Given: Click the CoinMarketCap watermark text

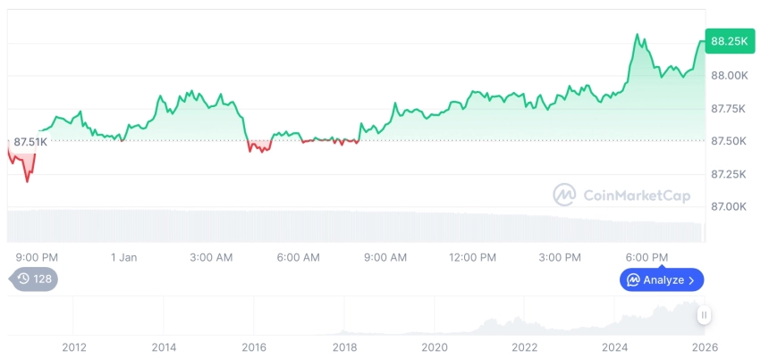Looking at the screenshot, I should [x=629, y=195].
